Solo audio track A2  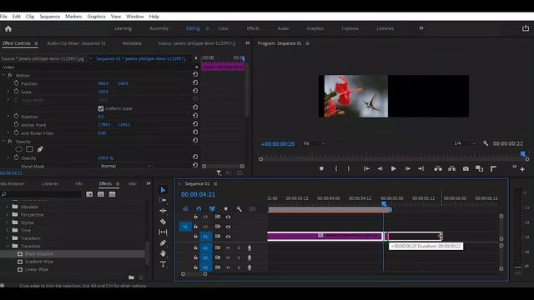coord(239,257)
